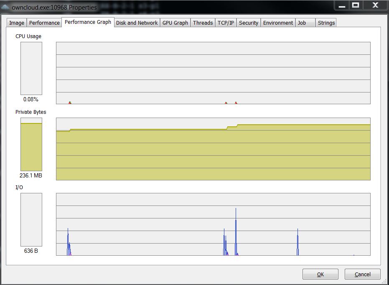Click the CPU Usage current-level meter
The image size is (389, 285).
31,68
